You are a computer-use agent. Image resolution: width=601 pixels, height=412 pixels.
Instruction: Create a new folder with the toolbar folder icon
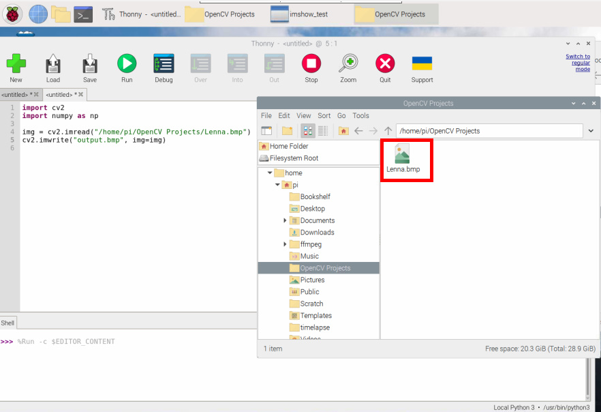click(287, 131)
